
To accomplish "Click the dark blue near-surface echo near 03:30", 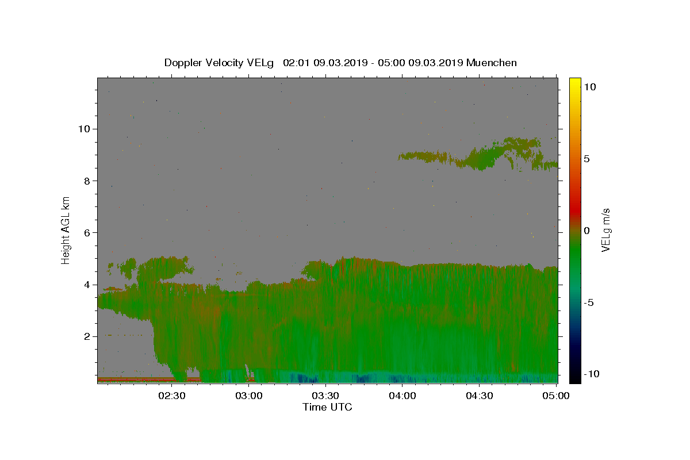I will pyautogui.click(x=304, y=378).
